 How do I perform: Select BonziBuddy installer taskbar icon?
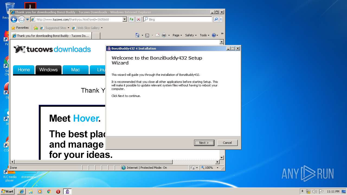pyautogui.click(x=67, y=191)
